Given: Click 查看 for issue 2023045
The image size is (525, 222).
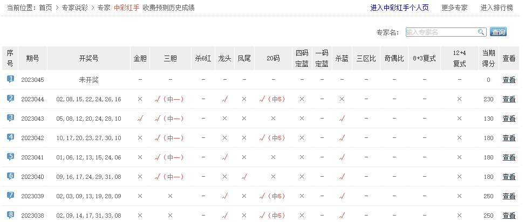Looking at the screenshot, I should coord(509,80).
